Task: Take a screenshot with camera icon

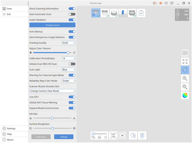Action: 166,3
